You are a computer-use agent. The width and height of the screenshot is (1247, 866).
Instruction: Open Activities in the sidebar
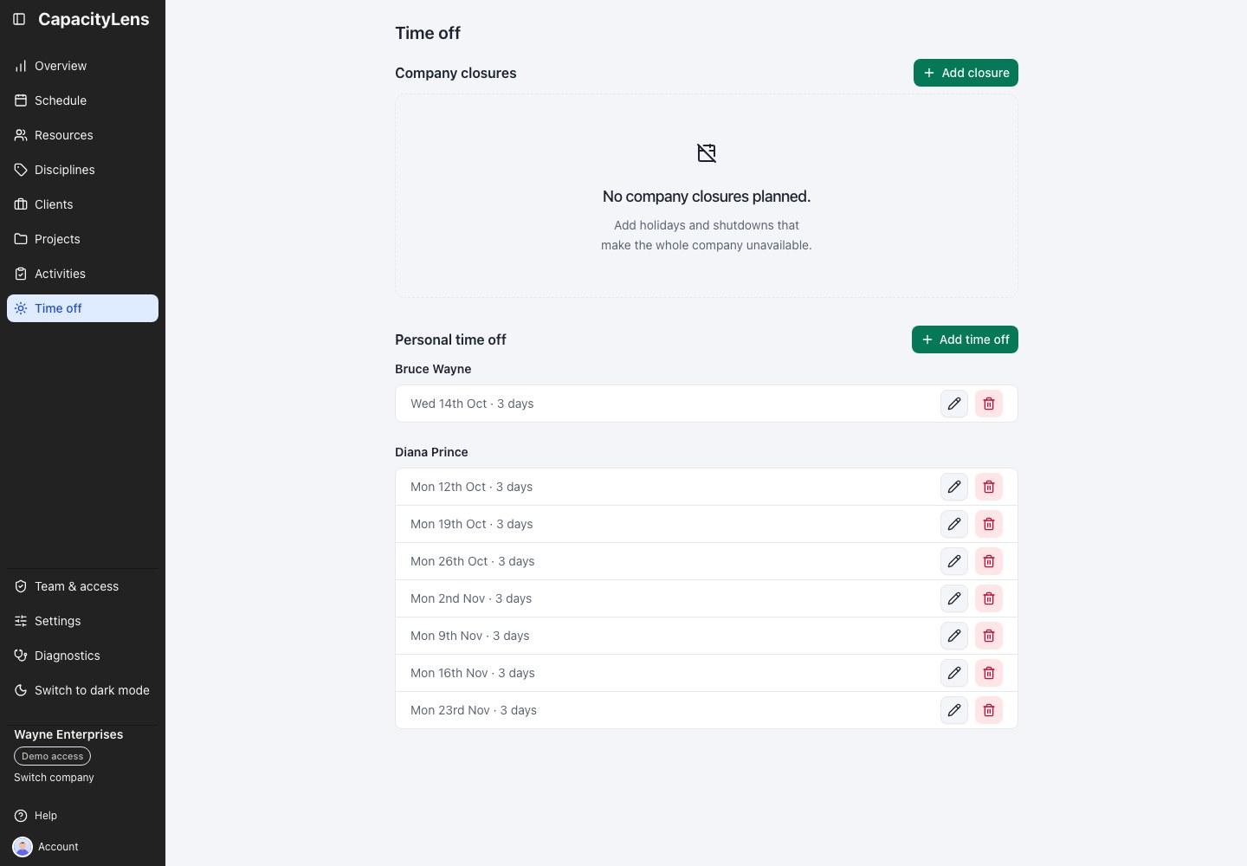pos(82,274)
